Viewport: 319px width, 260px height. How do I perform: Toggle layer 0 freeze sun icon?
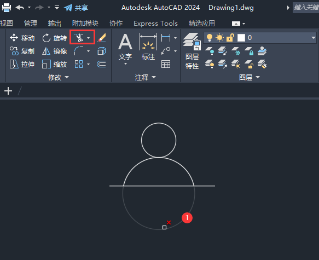(x=219, y=38)
